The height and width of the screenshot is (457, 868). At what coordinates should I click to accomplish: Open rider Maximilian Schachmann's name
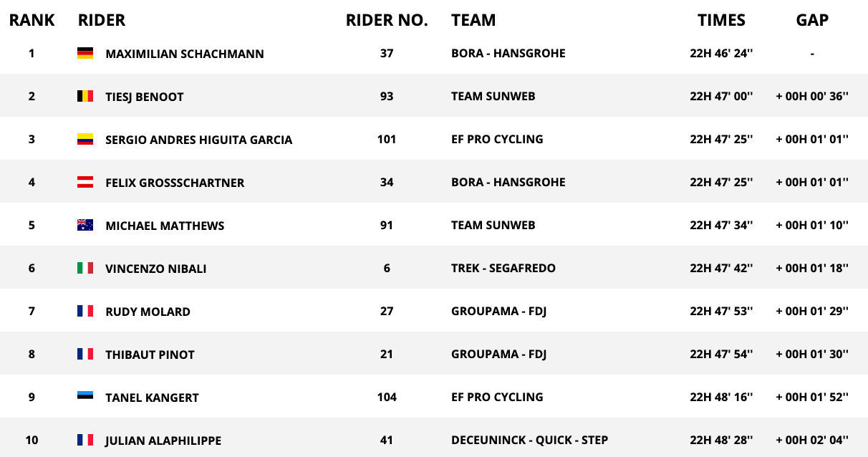click(x=184, y=54)
